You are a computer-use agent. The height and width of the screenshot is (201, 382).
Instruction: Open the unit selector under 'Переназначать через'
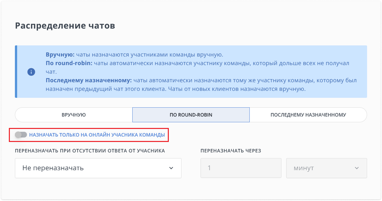pos(326,168)
